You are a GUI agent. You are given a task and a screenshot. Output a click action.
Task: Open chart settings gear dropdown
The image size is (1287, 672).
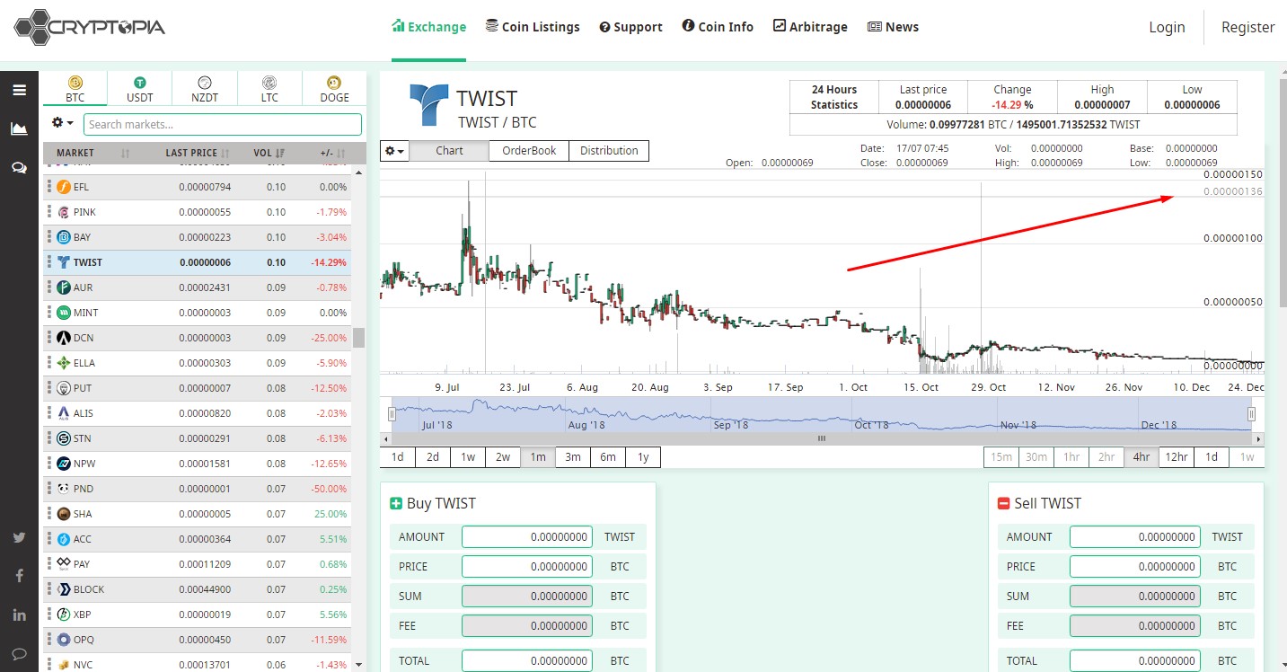[x=394, y=151]
